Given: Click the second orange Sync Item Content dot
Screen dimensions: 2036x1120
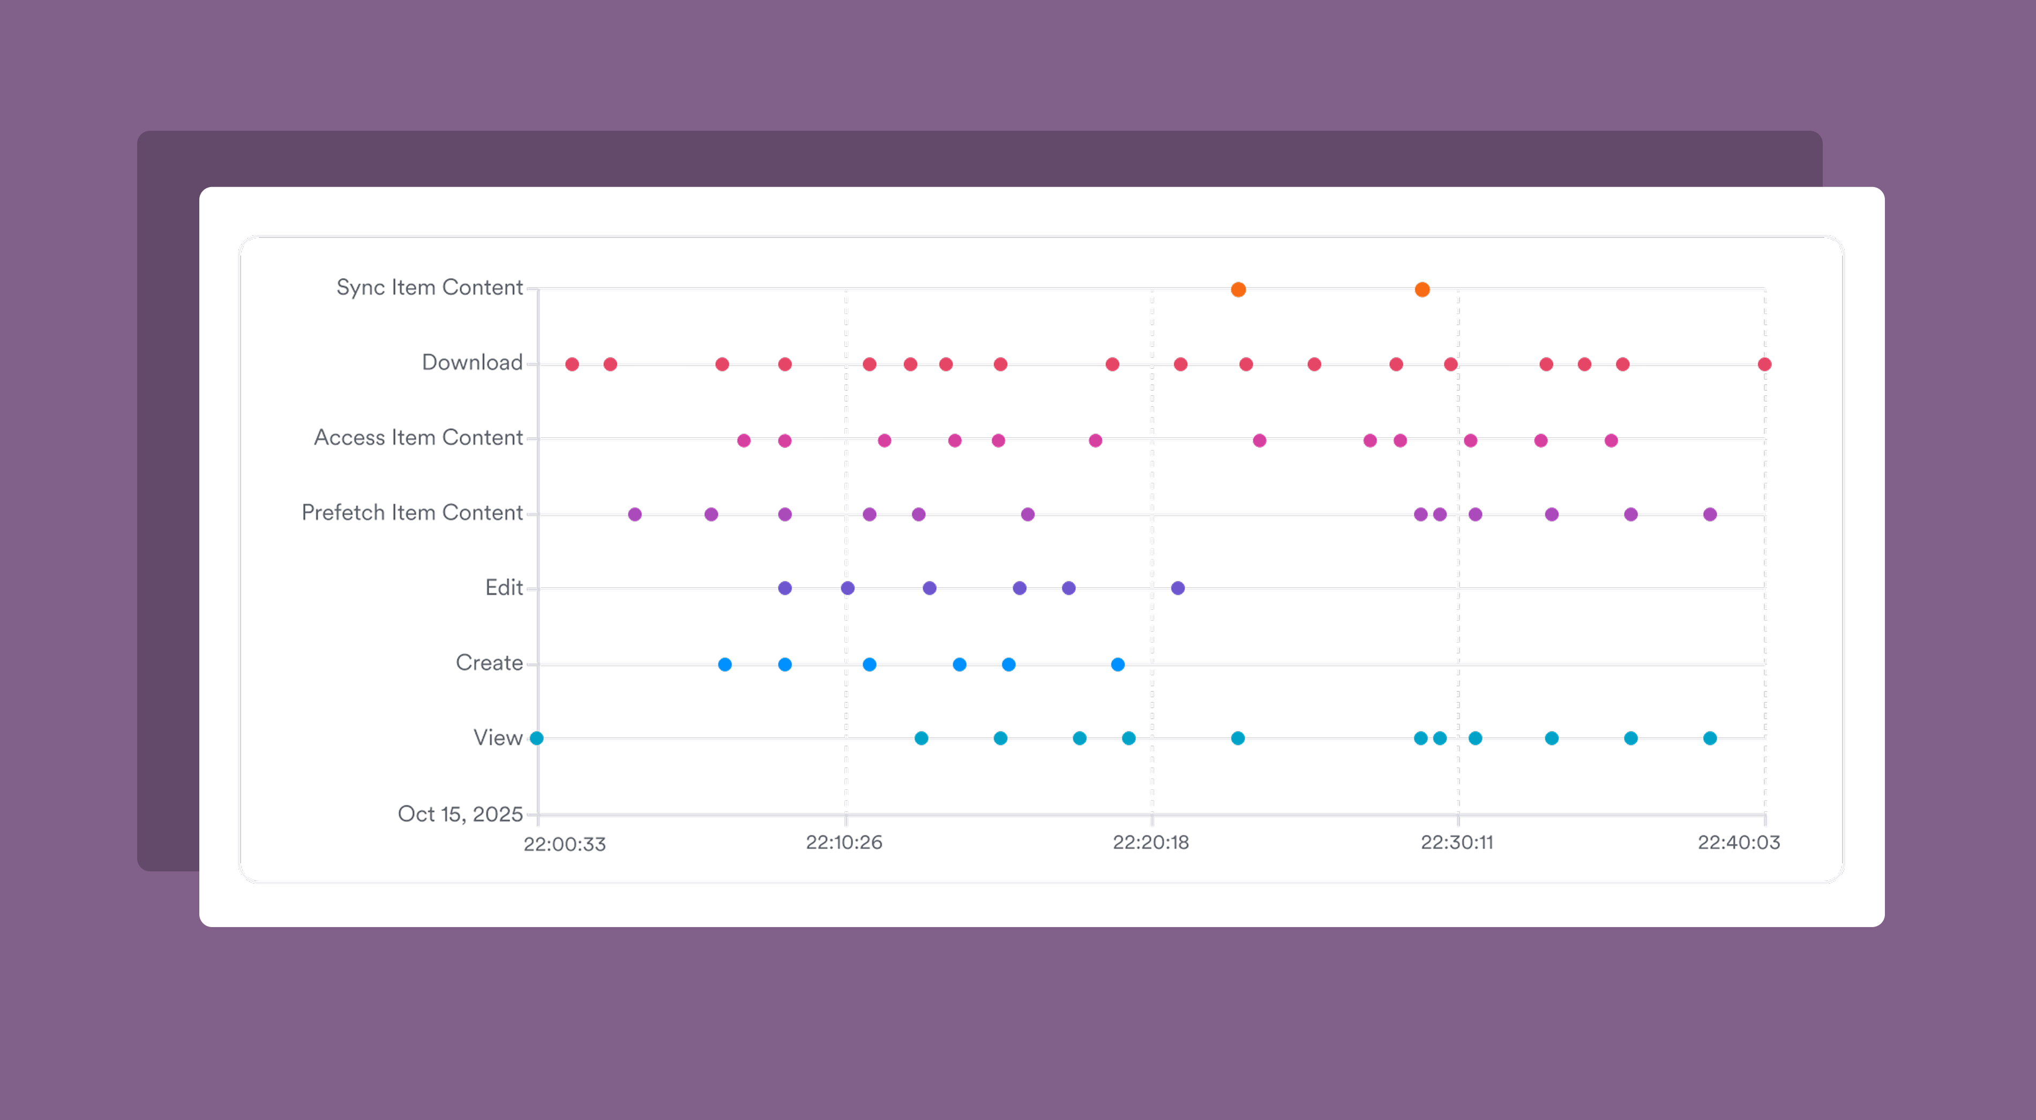Looking at the screenshot, I should pos(1421,289).
